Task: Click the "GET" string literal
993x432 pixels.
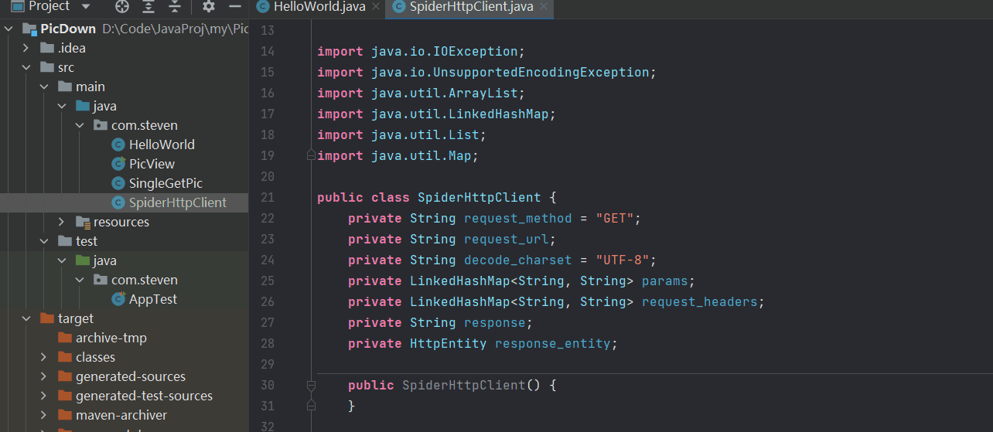Action: click(x=615, y=218)
